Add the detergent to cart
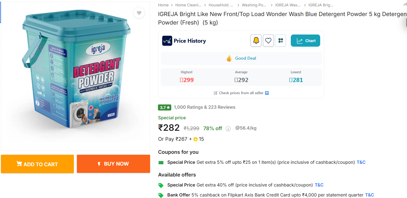 point(37,164)
